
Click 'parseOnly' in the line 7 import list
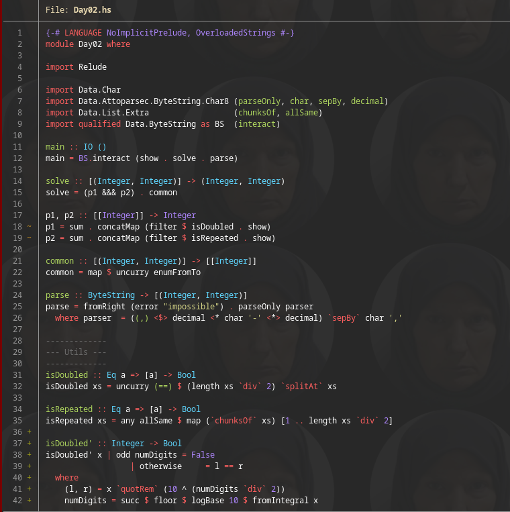coord(259,101)
